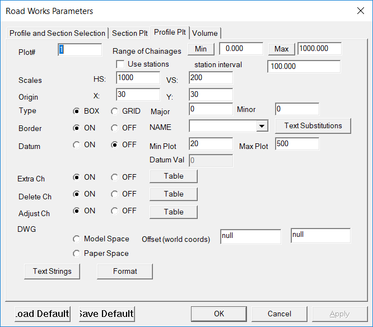Screen dimensions: 373x327
Task: Set Datum to ON
Action: coord(77,144)
